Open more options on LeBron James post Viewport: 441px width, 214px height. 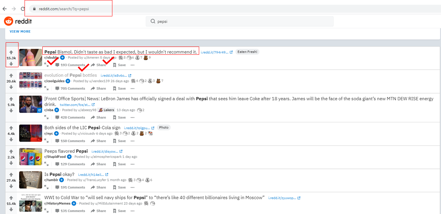point(132,117)
